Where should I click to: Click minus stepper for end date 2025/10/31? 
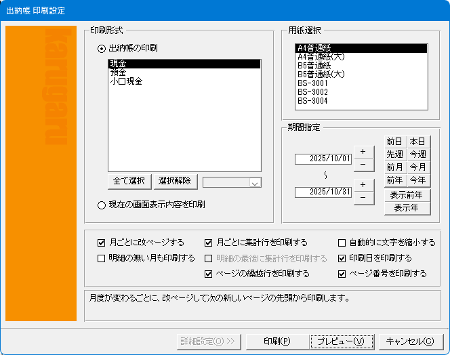(x=363, y=197)
